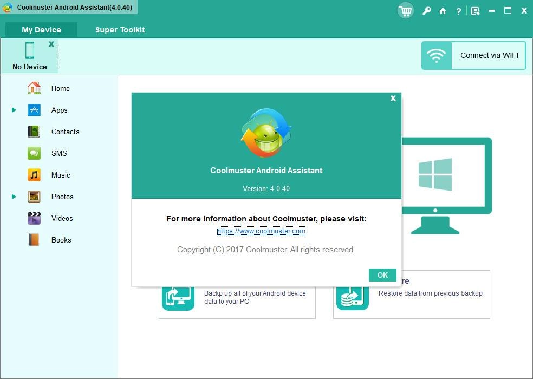
Task: Open Photos category label in sidebar
Action: tap(62, 197)
